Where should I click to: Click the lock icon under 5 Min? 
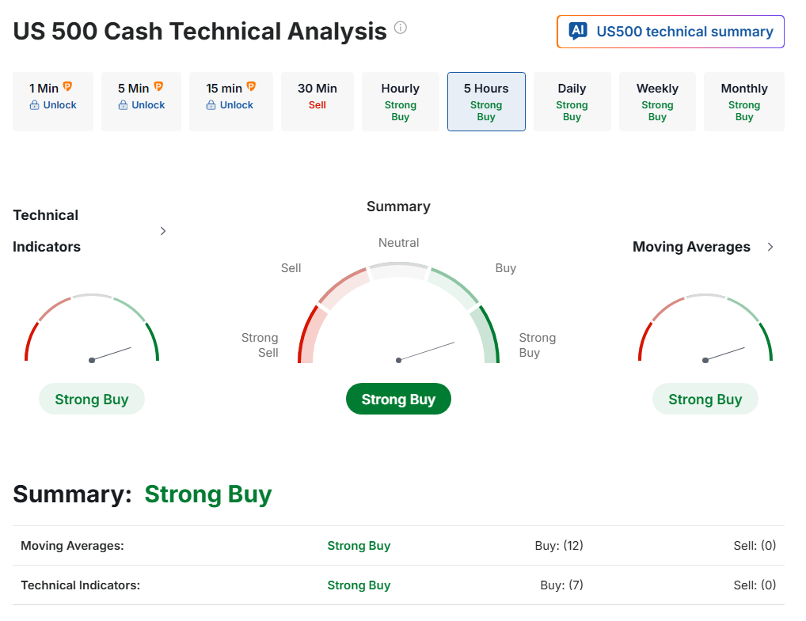[x=123, y=105]
